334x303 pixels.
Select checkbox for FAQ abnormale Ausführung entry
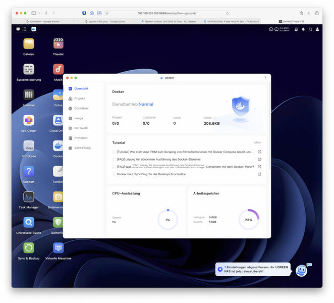click(x=114, y=159)
